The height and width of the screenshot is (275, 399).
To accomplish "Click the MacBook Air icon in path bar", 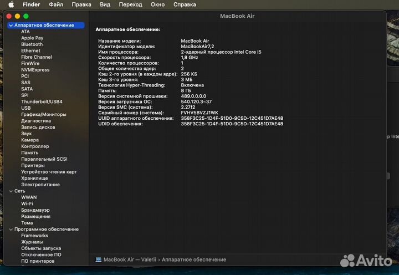I will click(99, 259).
